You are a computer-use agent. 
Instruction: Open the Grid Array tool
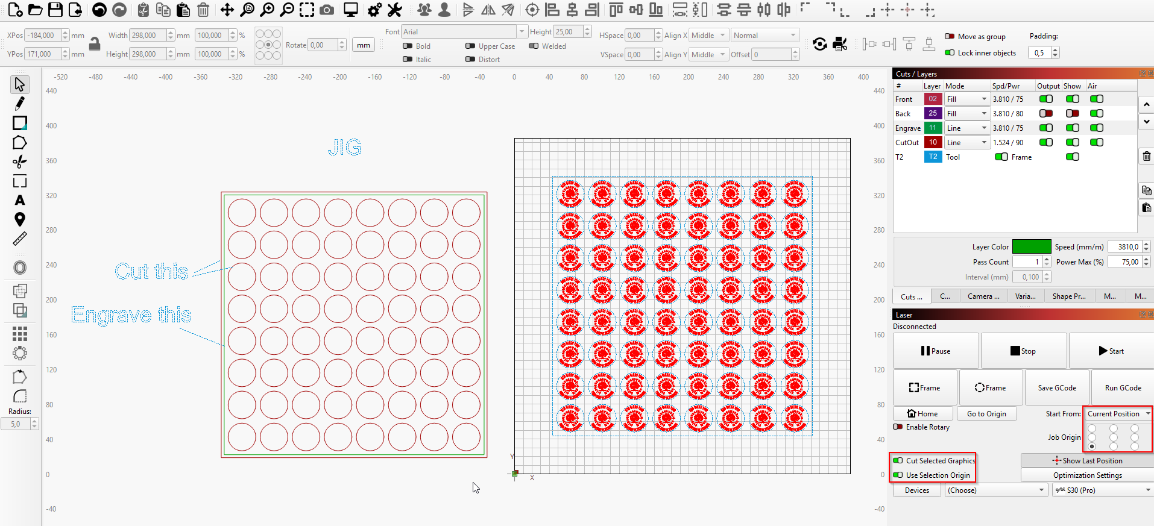tap(19, 333)
